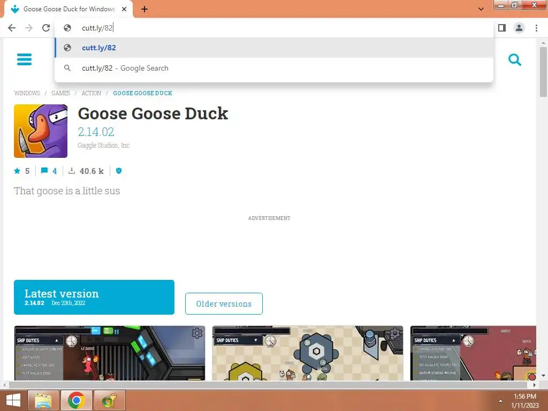Image resolution: width=548 pixels, height=411 pixels.
Task: Open the ACTION breadcrumb link
Action: pos(91,93)
